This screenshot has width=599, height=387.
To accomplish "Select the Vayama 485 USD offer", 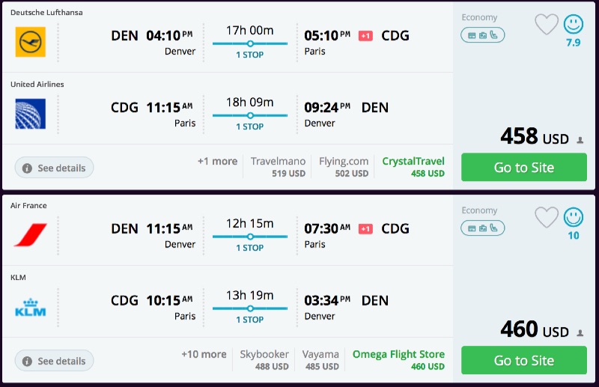I will tap(320, 360).
